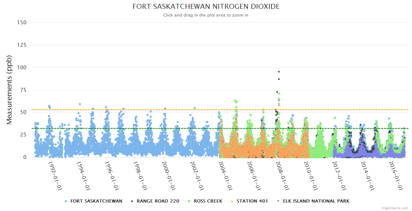Viewport: 412px width, 211px height.
Task: Click the Measurements (ppb) y-axis title
Action: point(10,90)
